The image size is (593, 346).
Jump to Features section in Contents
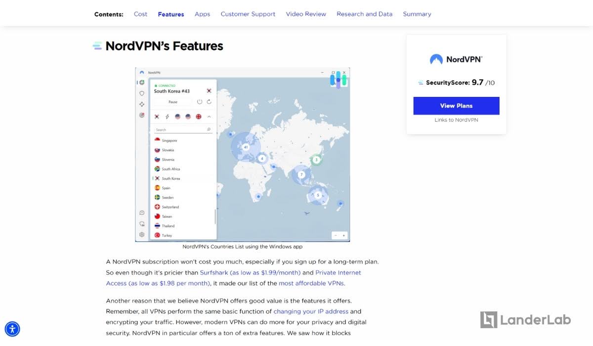171,14
